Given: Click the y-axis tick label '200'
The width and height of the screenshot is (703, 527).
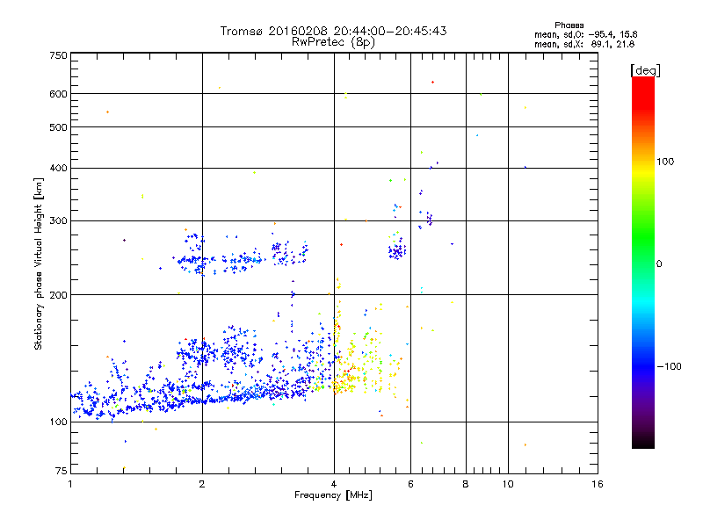Looking at the screenshot, I should pos(58,295).
